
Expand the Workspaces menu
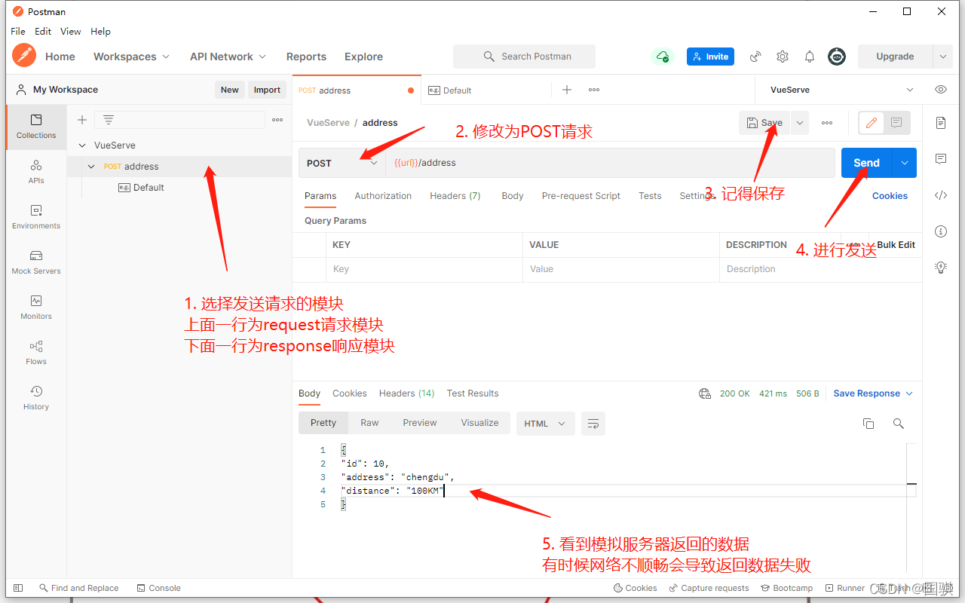click(x=131, y=57)
